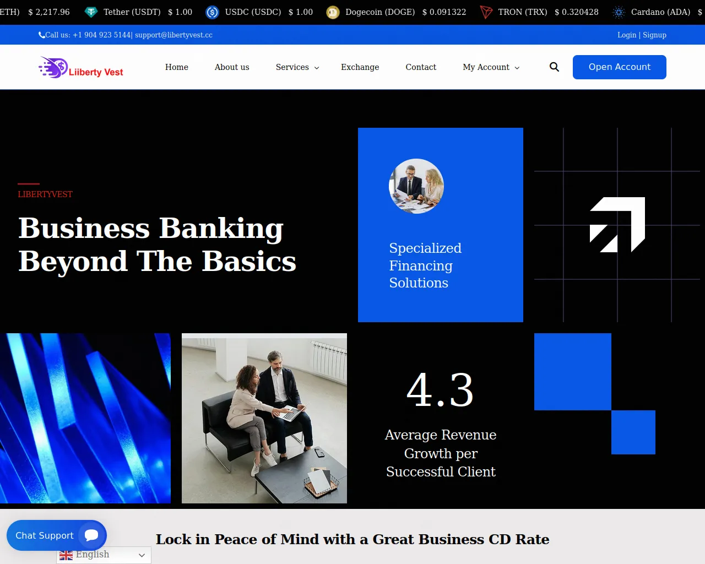705x564 pixels.
Task: Click the Cardano icon in ticker
Action: [x=619, y=12]
